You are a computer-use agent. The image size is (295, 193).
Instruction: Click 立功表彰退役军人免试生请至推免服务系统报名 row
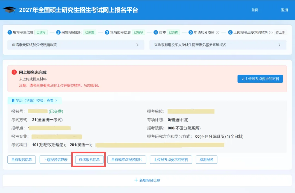pyautogui.click(x=218, y=45)
